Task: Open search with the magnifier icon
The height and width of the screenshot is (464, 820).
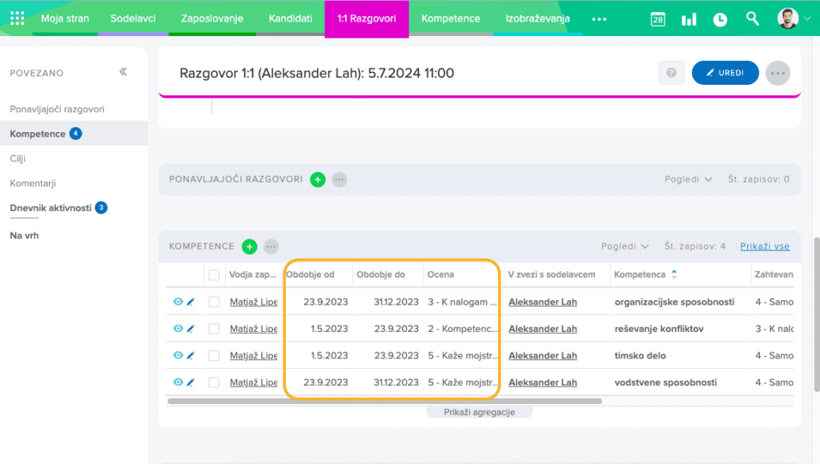Action: coord(752,18)
